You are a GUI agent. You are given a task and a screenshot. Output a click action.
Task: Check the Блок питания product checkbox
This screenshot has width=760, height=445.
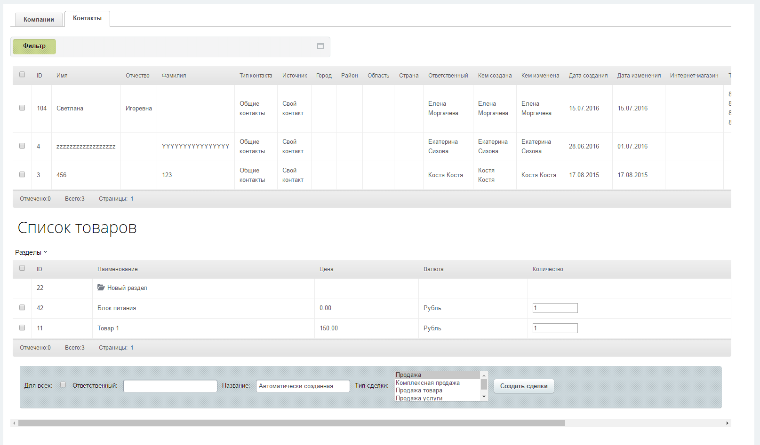[x=22, y=308]
